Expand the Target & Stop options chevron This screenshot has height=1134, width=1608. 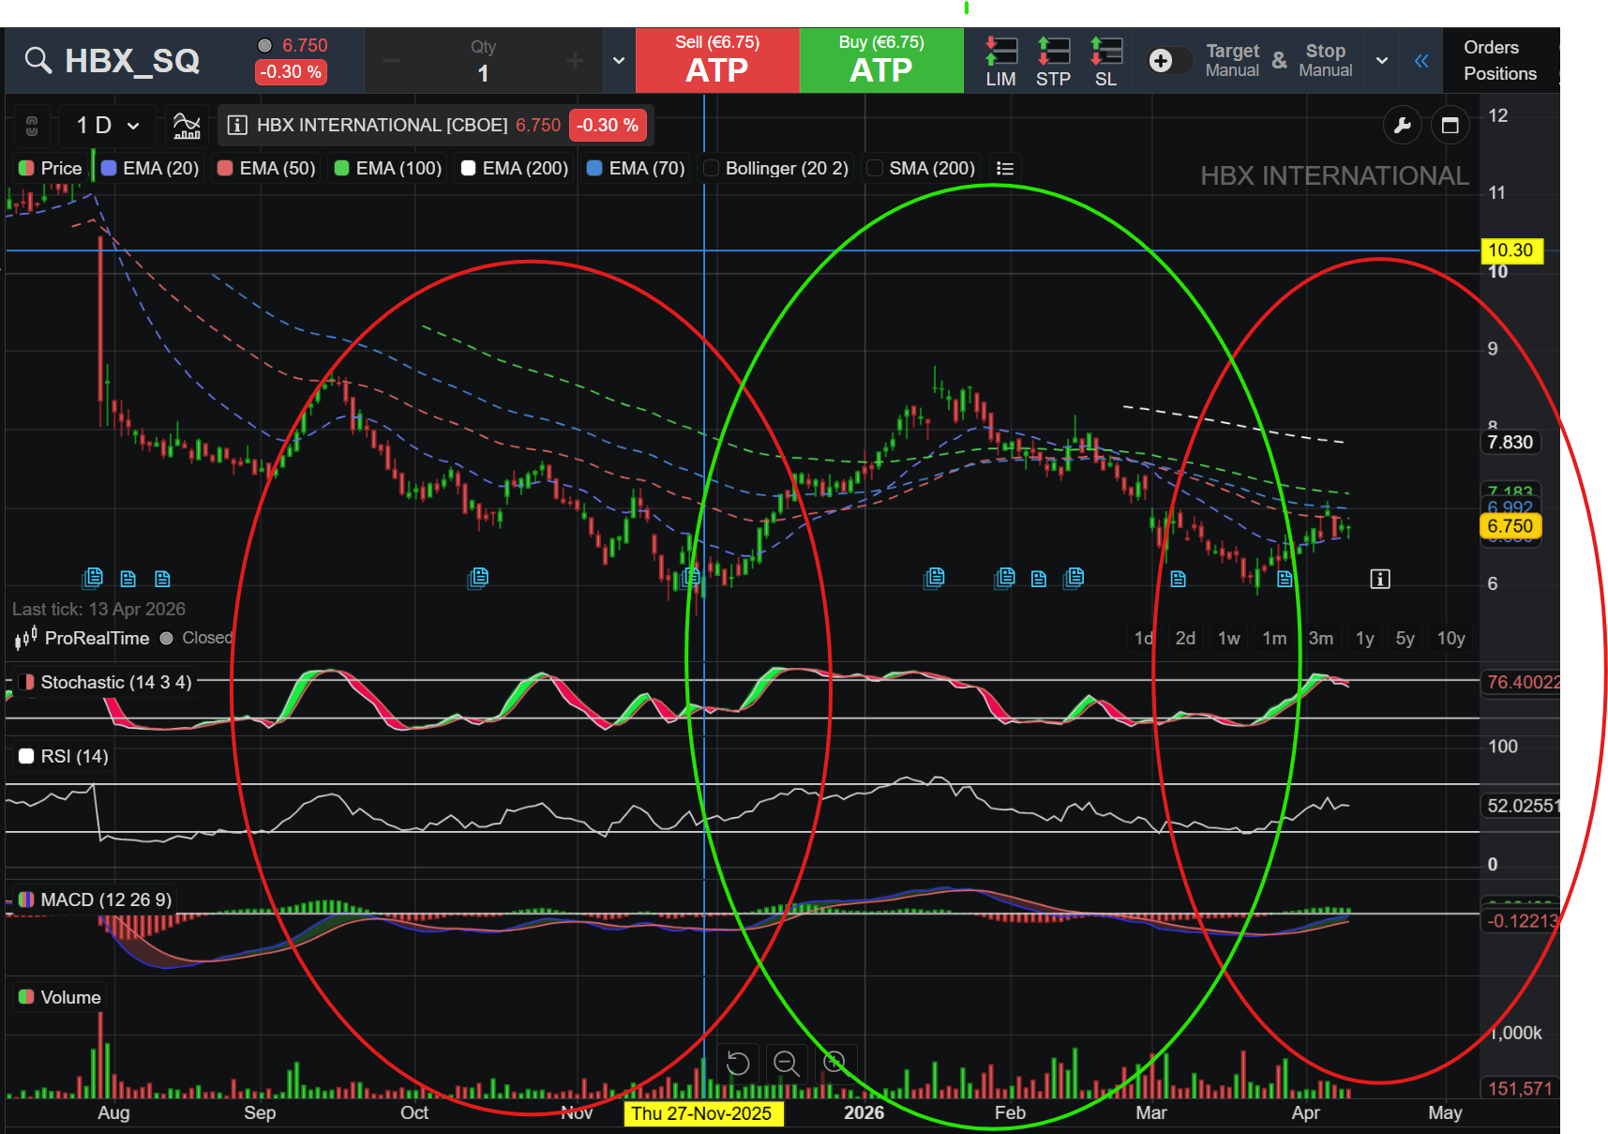click(x=1381, y=61)
